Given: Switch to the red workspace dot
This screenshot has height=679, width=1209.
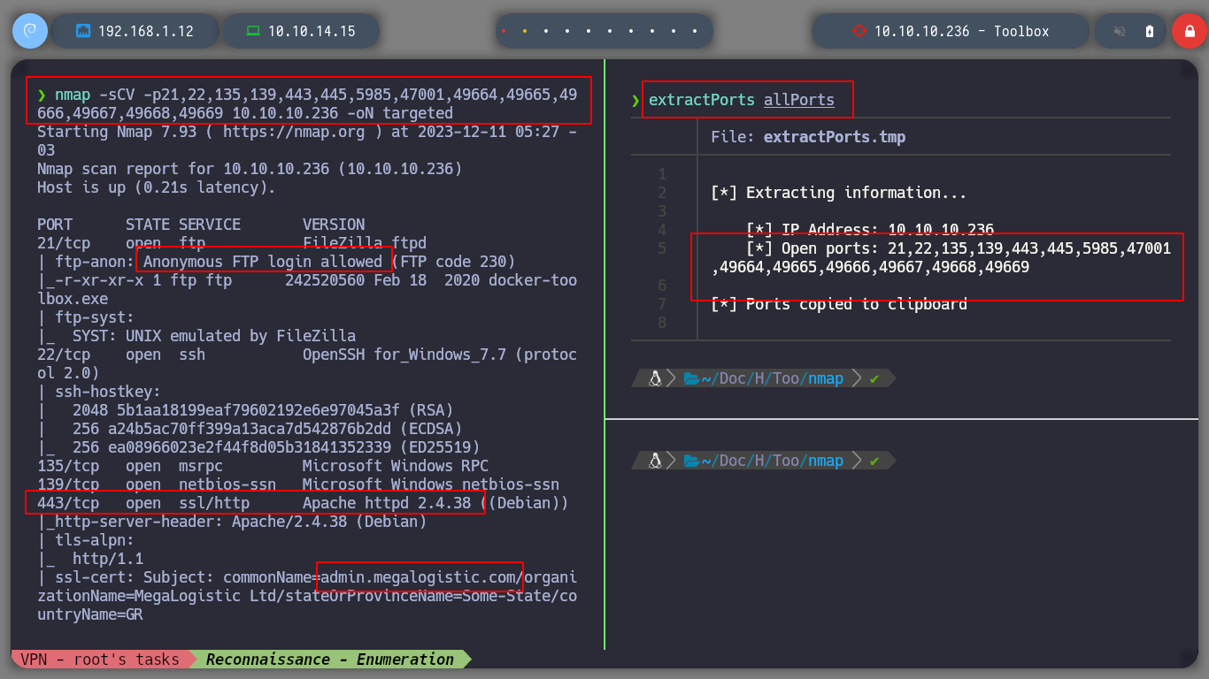Looking at the screenshot, I should 504,31.
